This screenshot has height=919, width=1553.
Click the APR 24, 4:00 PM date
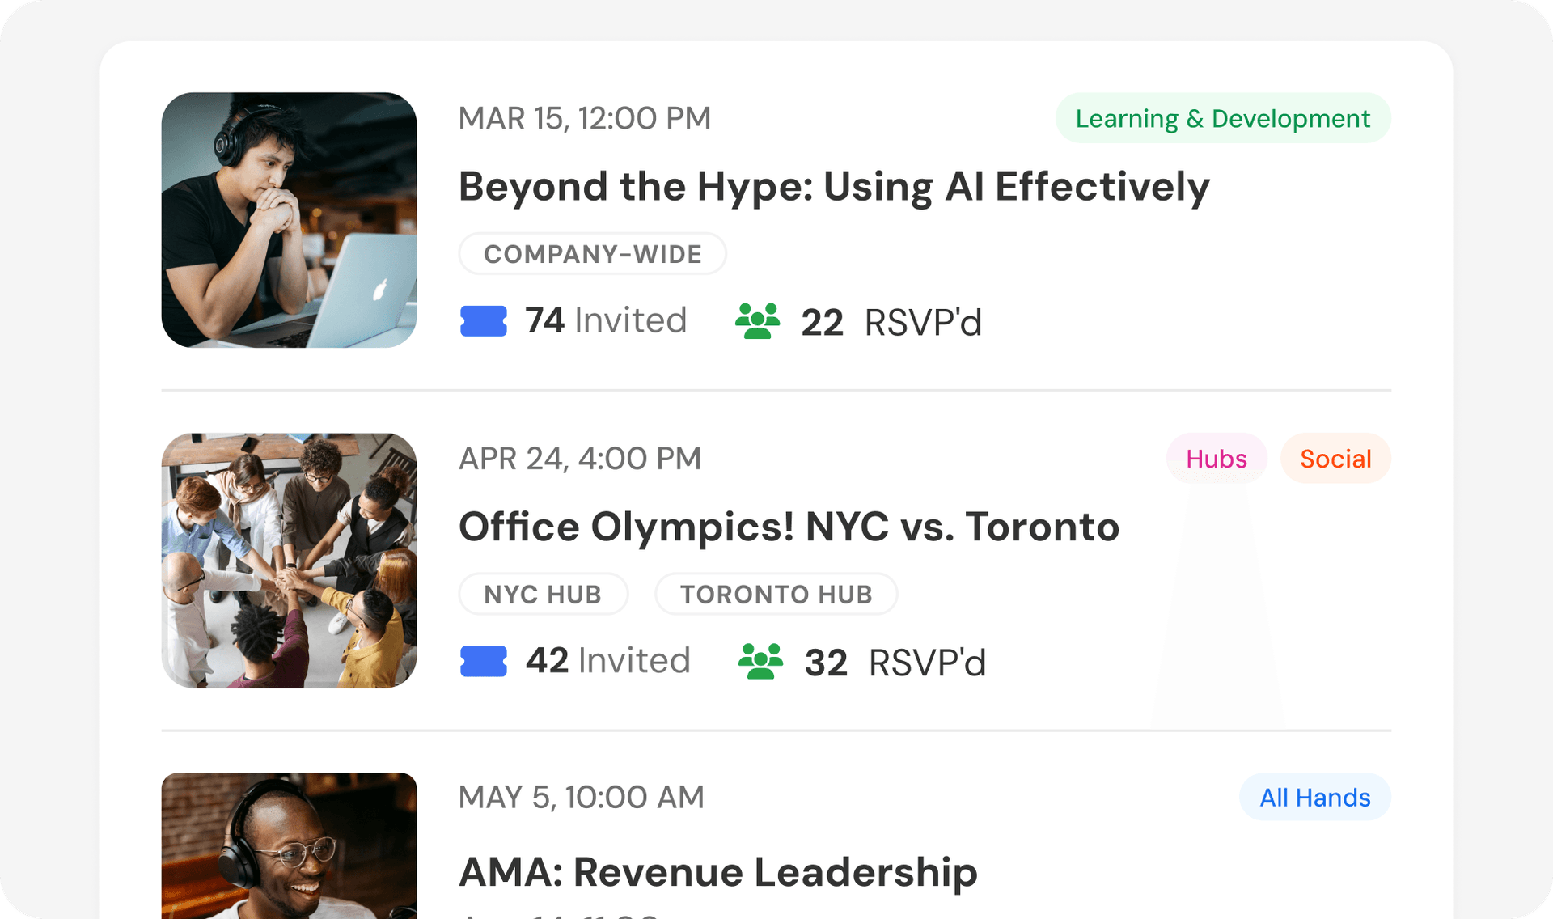[x=580, y=459]
